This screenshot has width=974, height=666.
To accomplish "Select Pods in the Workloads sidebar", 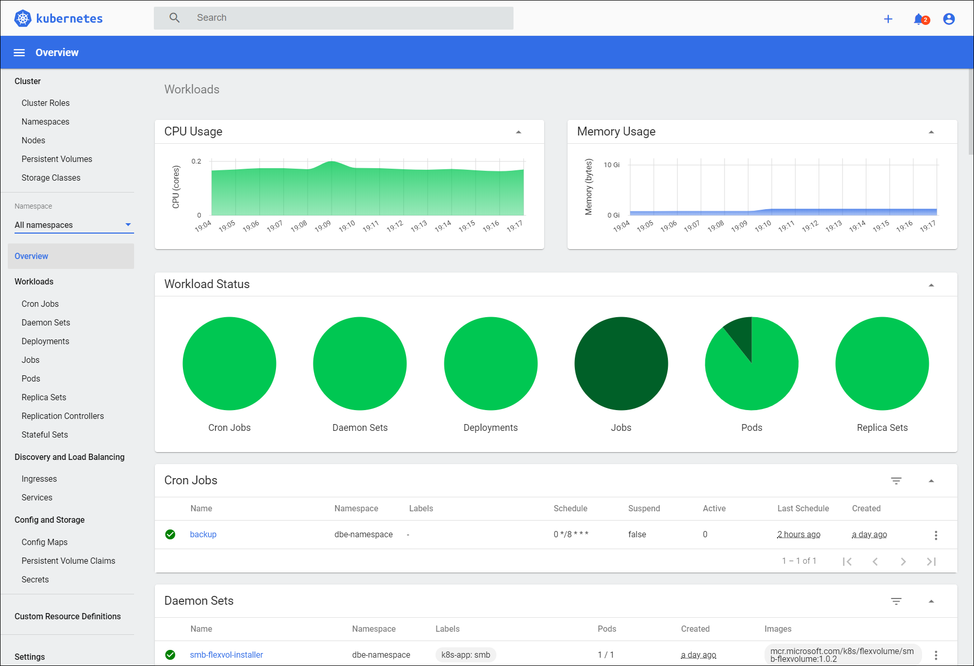I will pos(31,378).
